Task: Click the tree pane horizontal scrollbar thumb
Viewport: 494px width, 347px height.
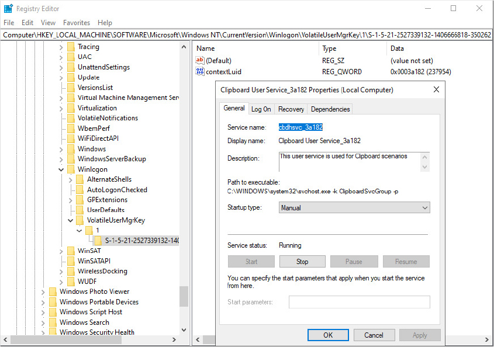Action: click(x=67, y=340)
